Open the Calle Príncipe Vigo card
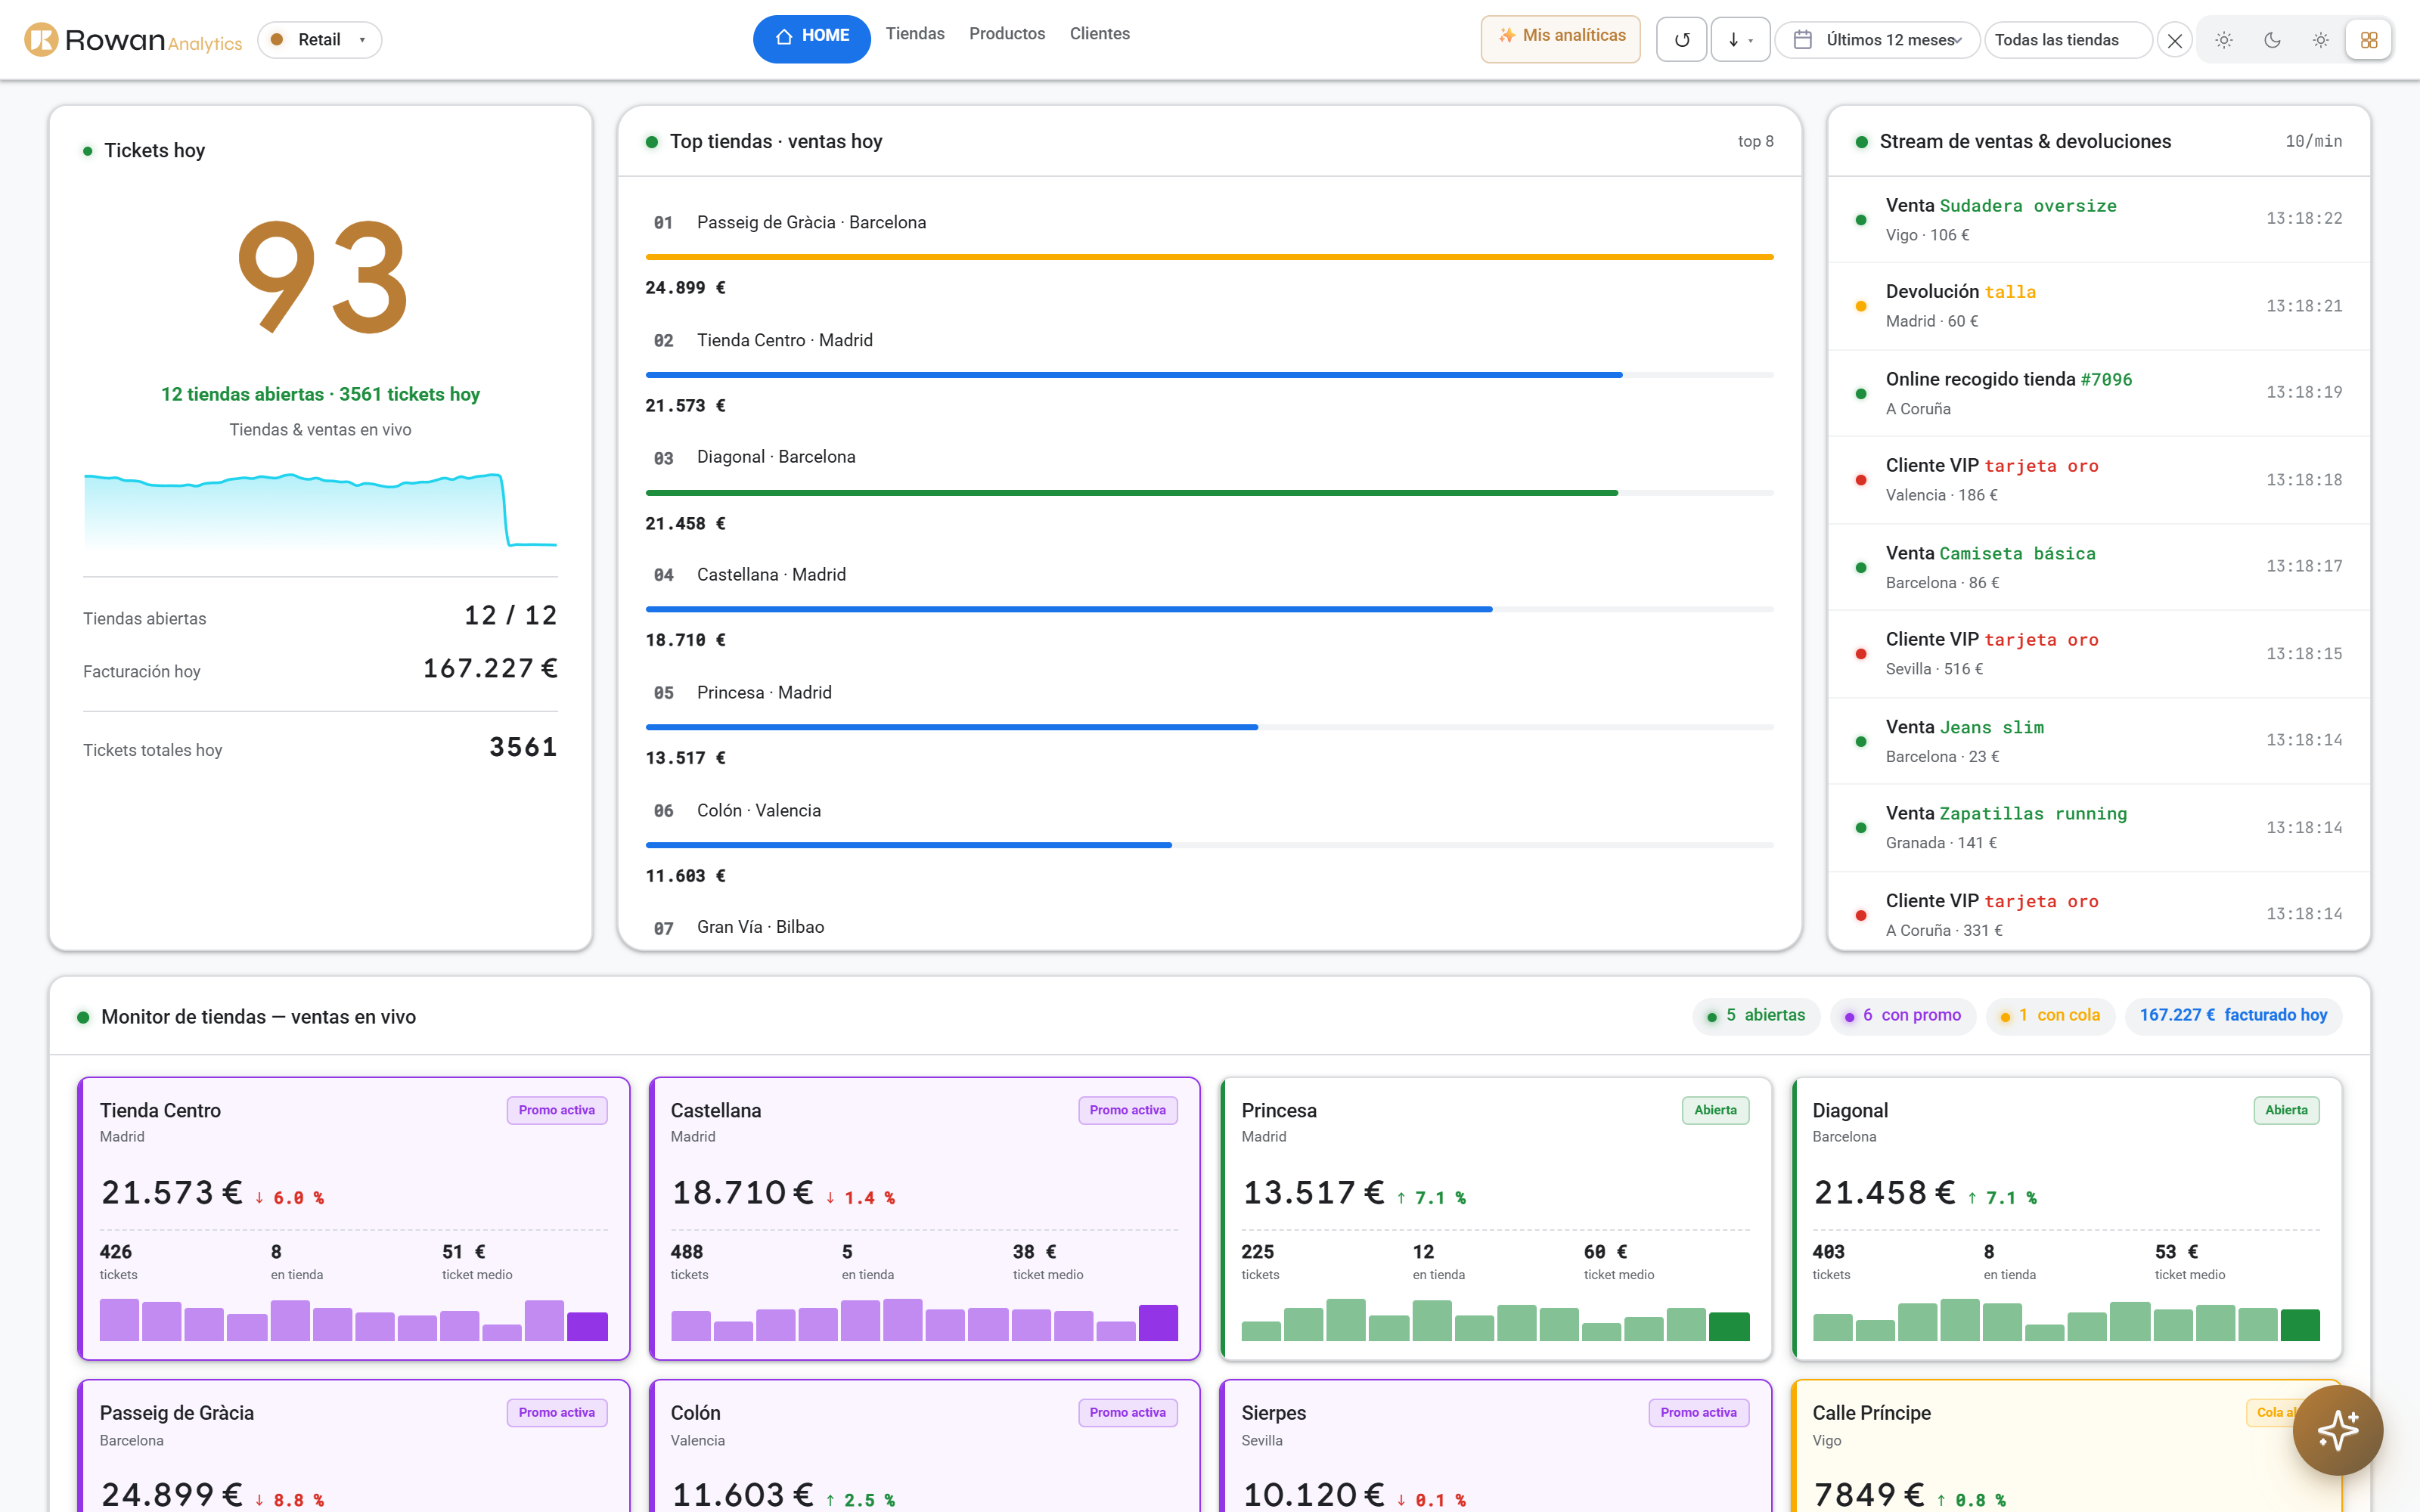This screenshot has height=1512, width=2420. 2066,1446
